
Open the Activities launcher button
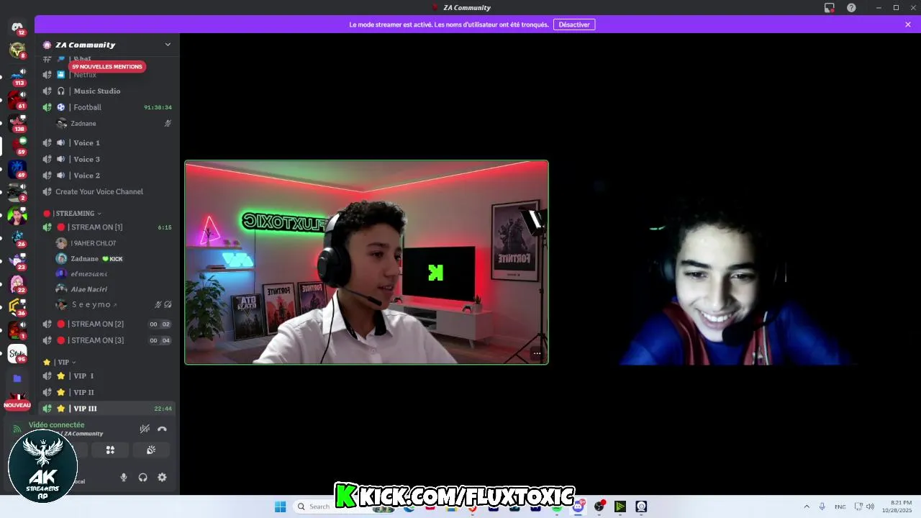pyautogui.click(x=110, y=450)
